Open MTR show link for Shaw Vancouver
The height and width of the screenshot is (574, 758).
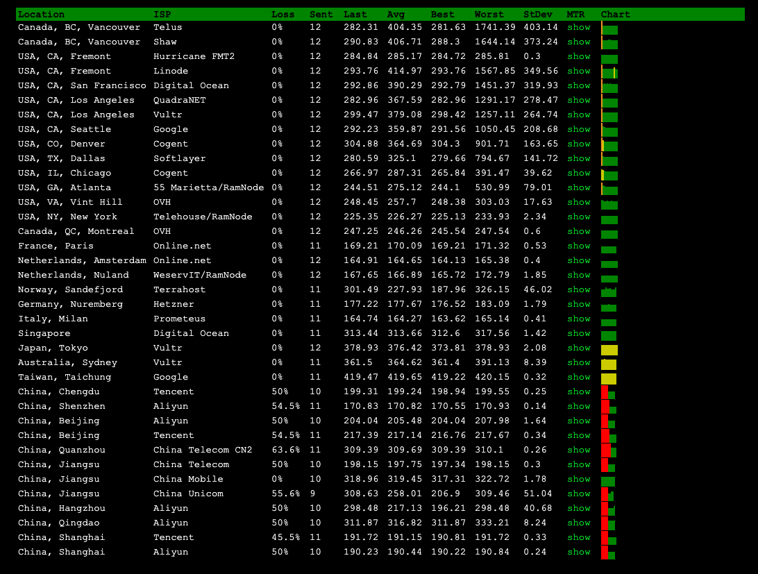pyautogui.click(x=579, y=42)
